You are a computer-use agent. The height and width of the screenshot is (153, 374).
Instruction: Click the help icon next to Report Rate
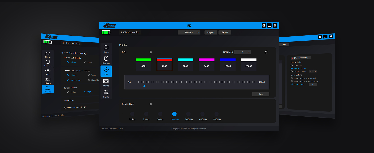[x=151, y=104]
